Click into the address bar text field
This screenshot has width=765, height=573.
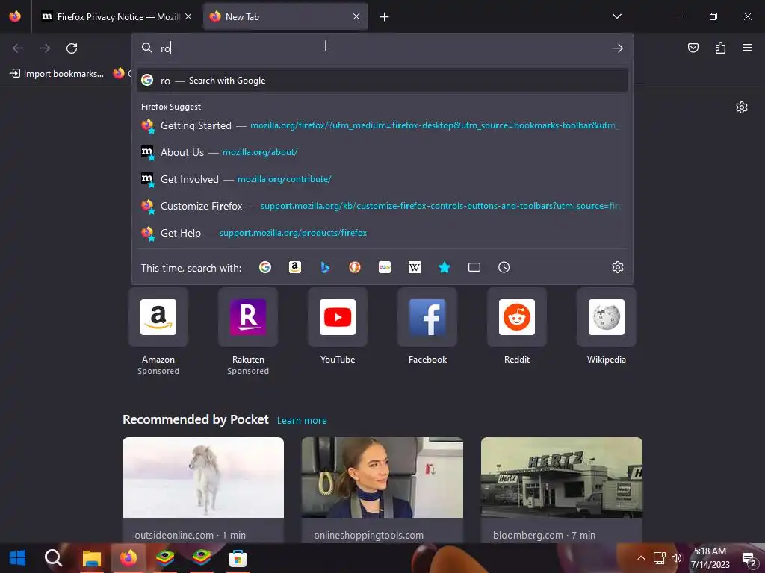[383, 48]
